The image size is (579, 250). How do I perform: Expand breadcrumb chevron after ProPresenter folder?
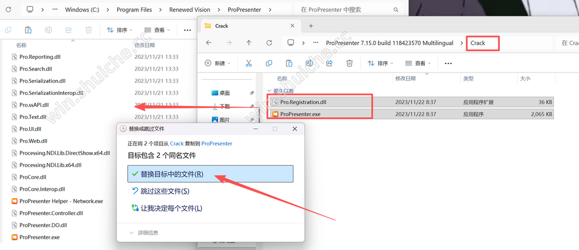pos(271,10)
